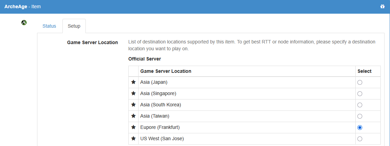Click the US West (San Jose) location text

pyautogui.click(x=162, y=138)
